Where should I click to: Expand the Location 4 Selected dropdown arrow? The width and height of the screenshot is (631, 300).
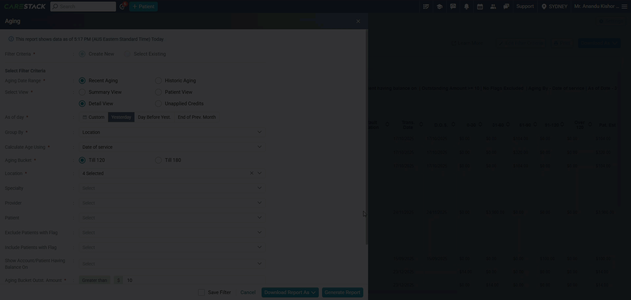click(259, 173)
